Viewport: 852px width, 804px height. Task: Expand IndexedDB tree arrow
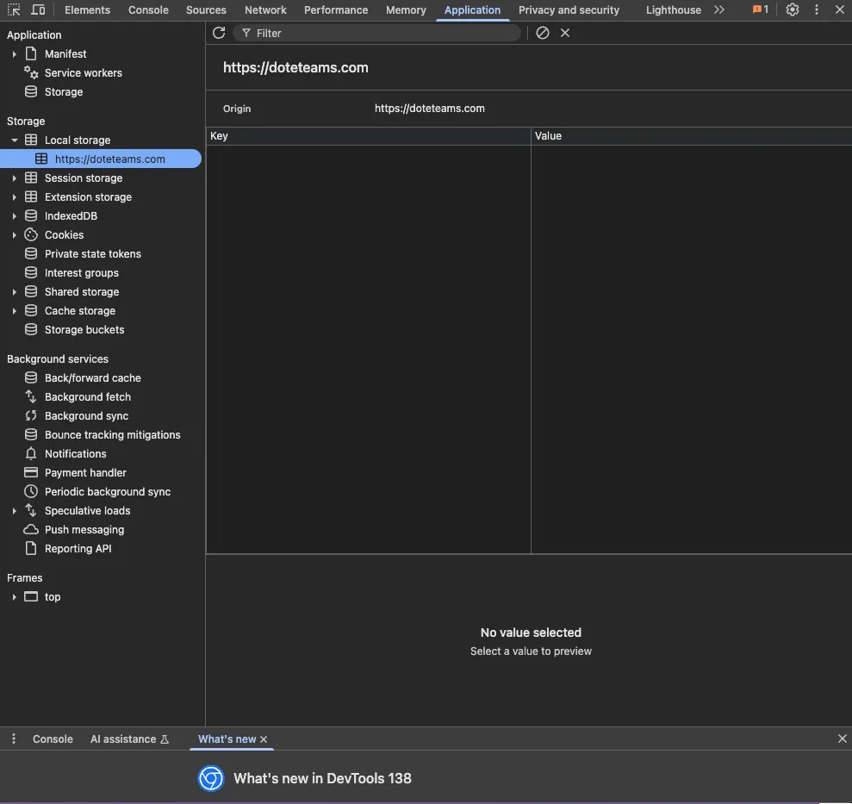click(x=14, y=216)
